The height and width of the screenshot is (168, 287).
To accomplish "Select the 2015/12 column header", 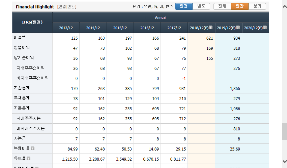I will tap(120, 28).
